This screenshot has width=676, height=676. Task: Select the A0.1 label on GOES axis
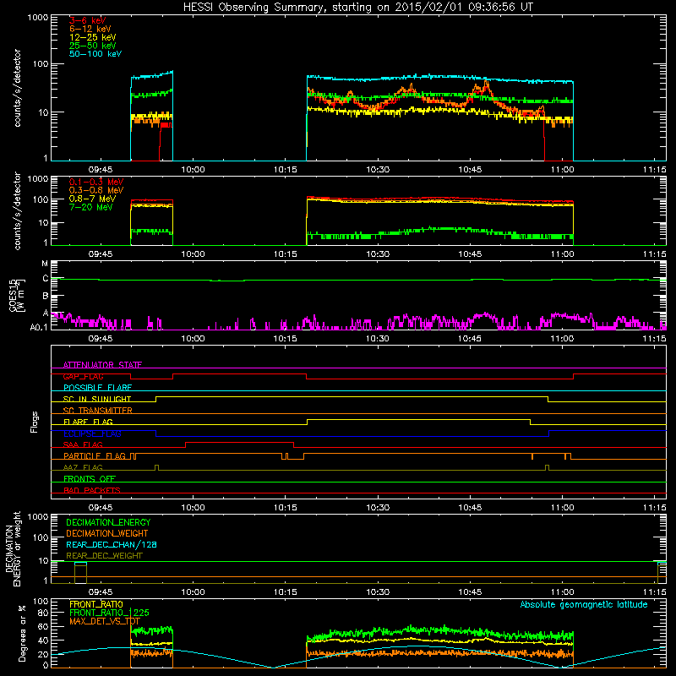(x=39, y=328)
